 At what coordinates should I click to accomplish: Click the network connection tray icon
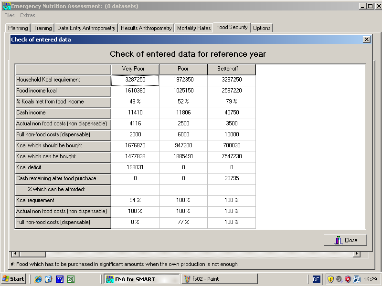[x=356, y=279]
